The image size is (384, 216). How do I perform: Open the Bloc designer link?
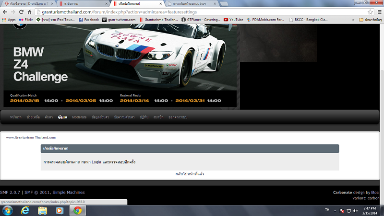click(375, 193)
